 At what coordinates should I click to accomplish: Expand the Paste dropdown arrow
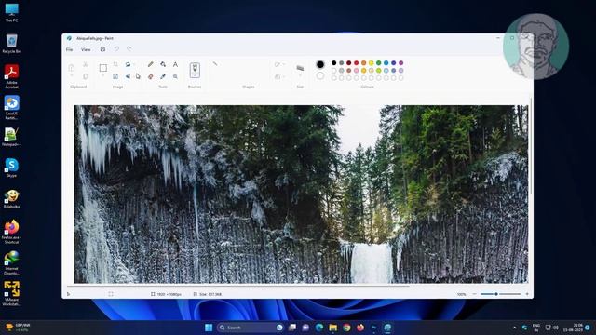tap(72, 76)
